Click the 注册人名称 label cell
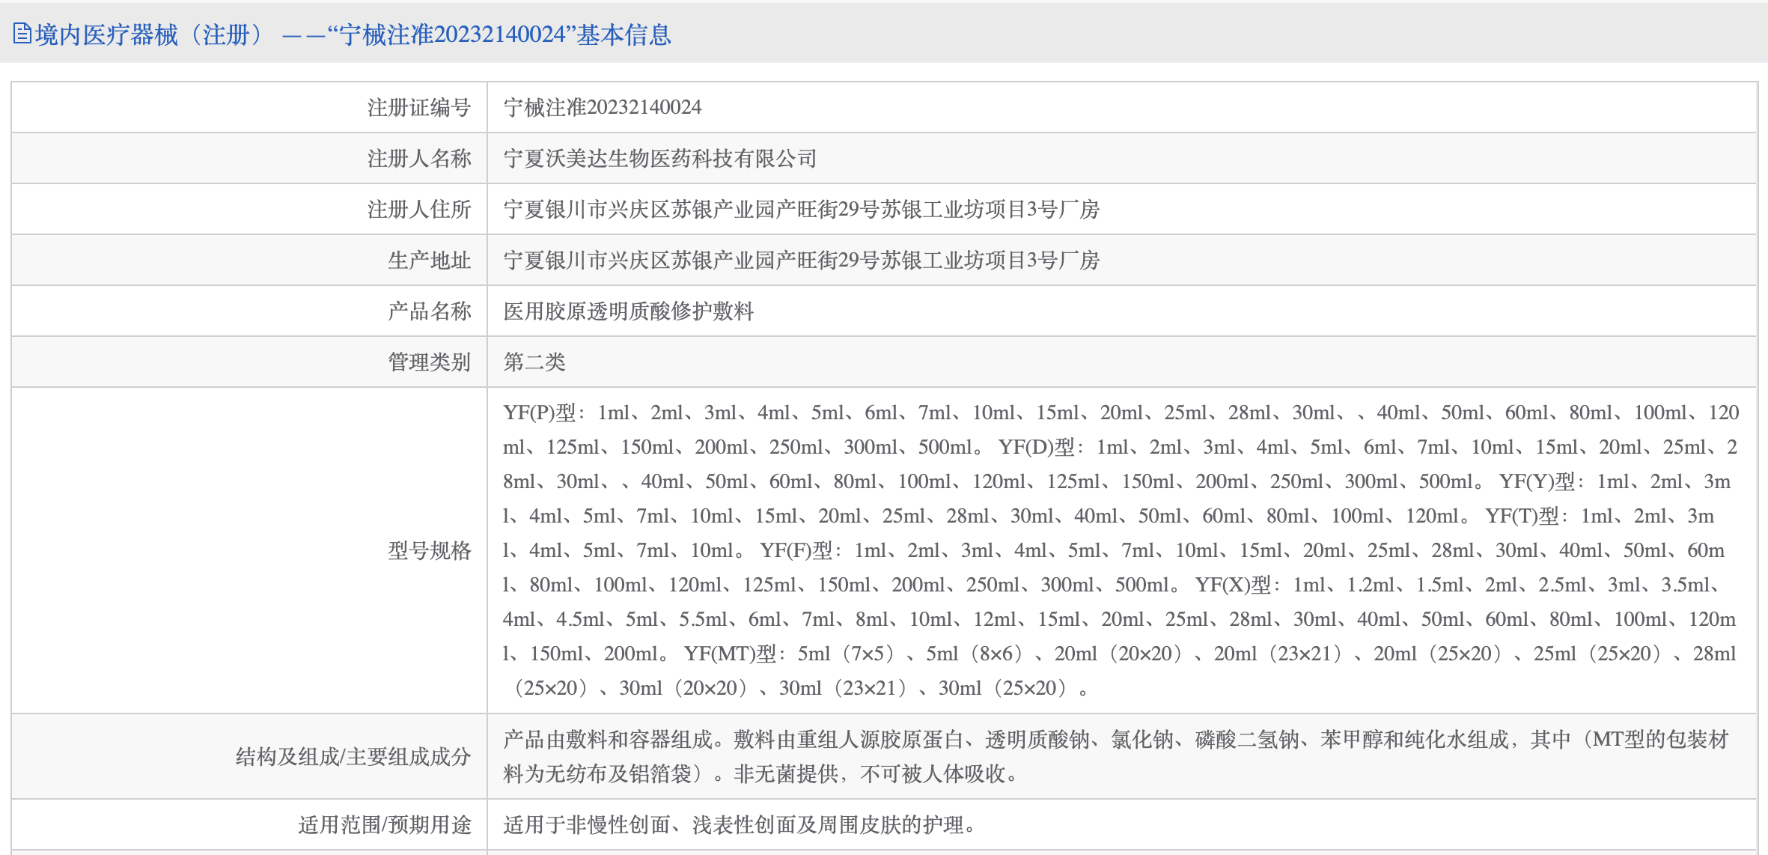Screen dimensions: 1768x855 click(x=418, y=159)
